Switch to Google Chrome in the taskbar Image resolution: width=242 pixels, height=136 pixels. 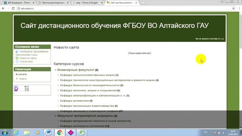pos(60,133)
